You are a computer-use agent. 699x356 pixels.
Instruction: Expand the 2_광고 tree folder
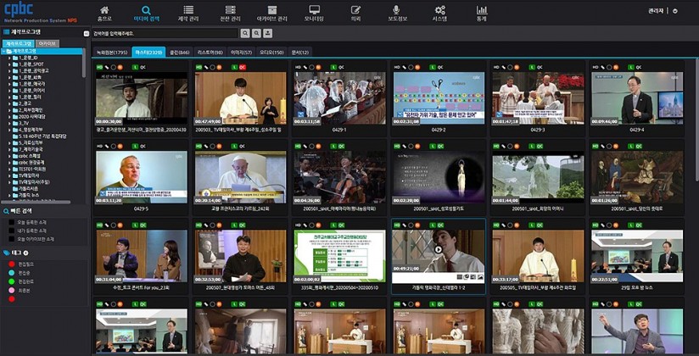click(9, 103)
